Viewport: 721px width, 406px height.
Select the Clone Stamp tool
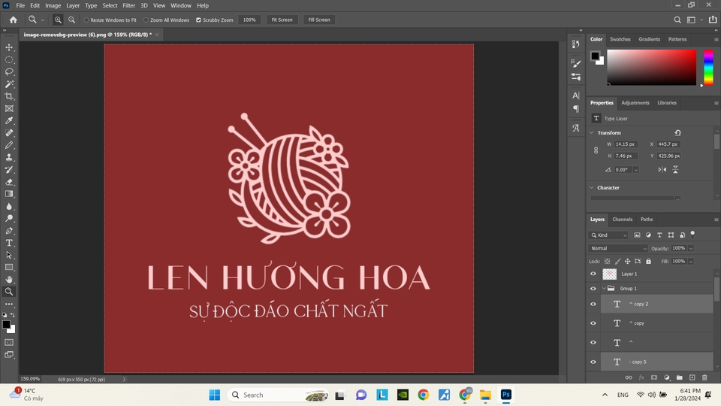[x=9, y=157]
